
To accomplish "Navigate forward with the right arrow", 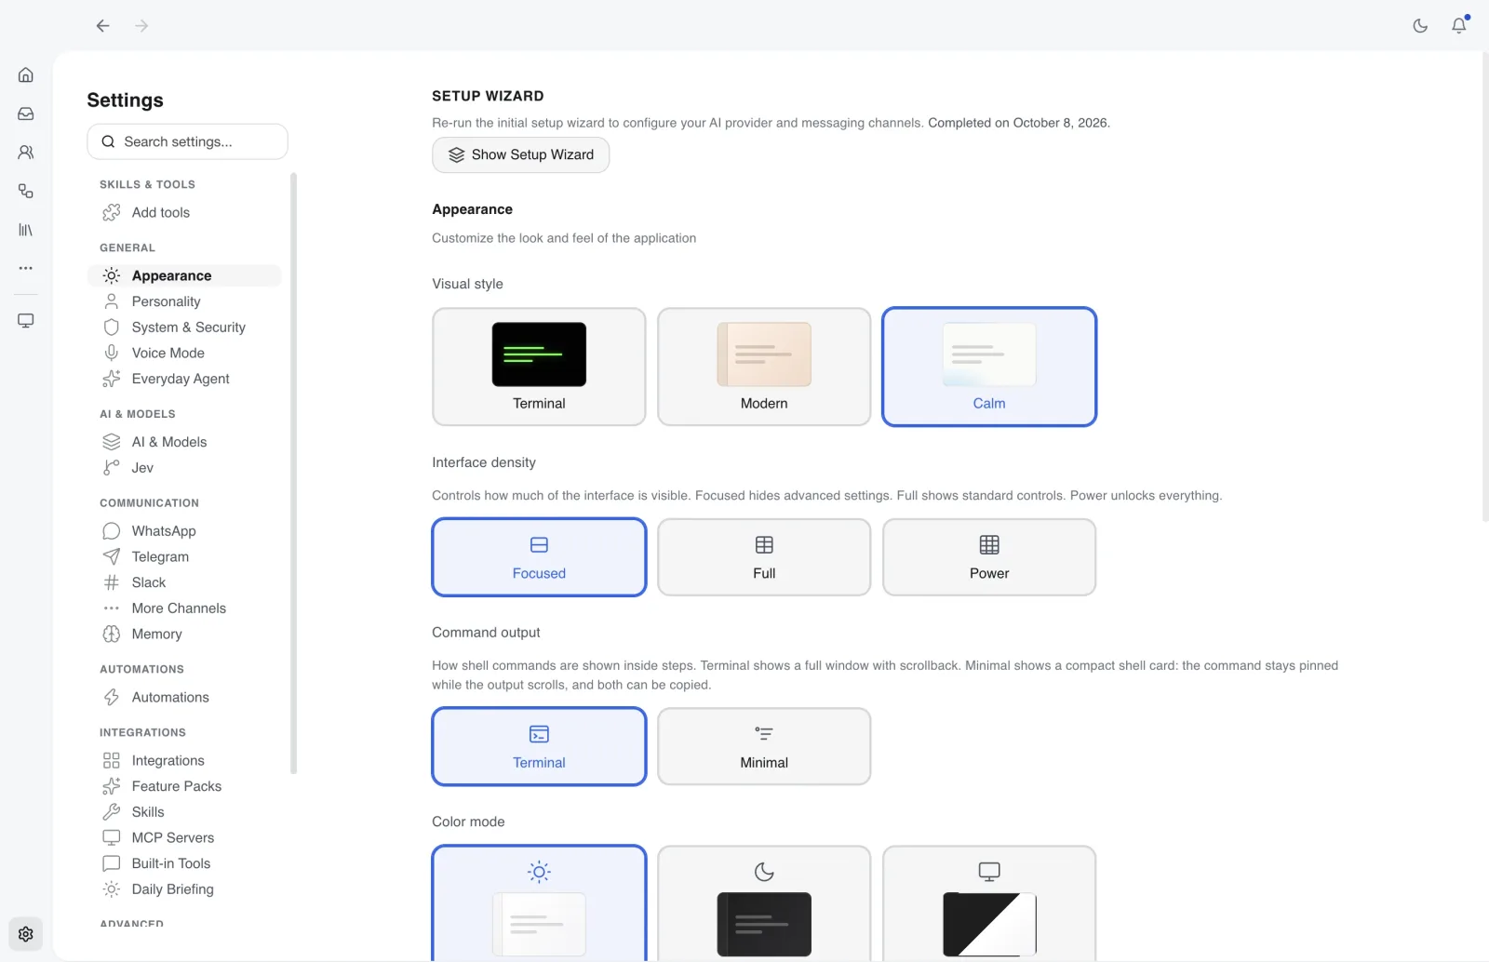I will (x=141, y=26).
